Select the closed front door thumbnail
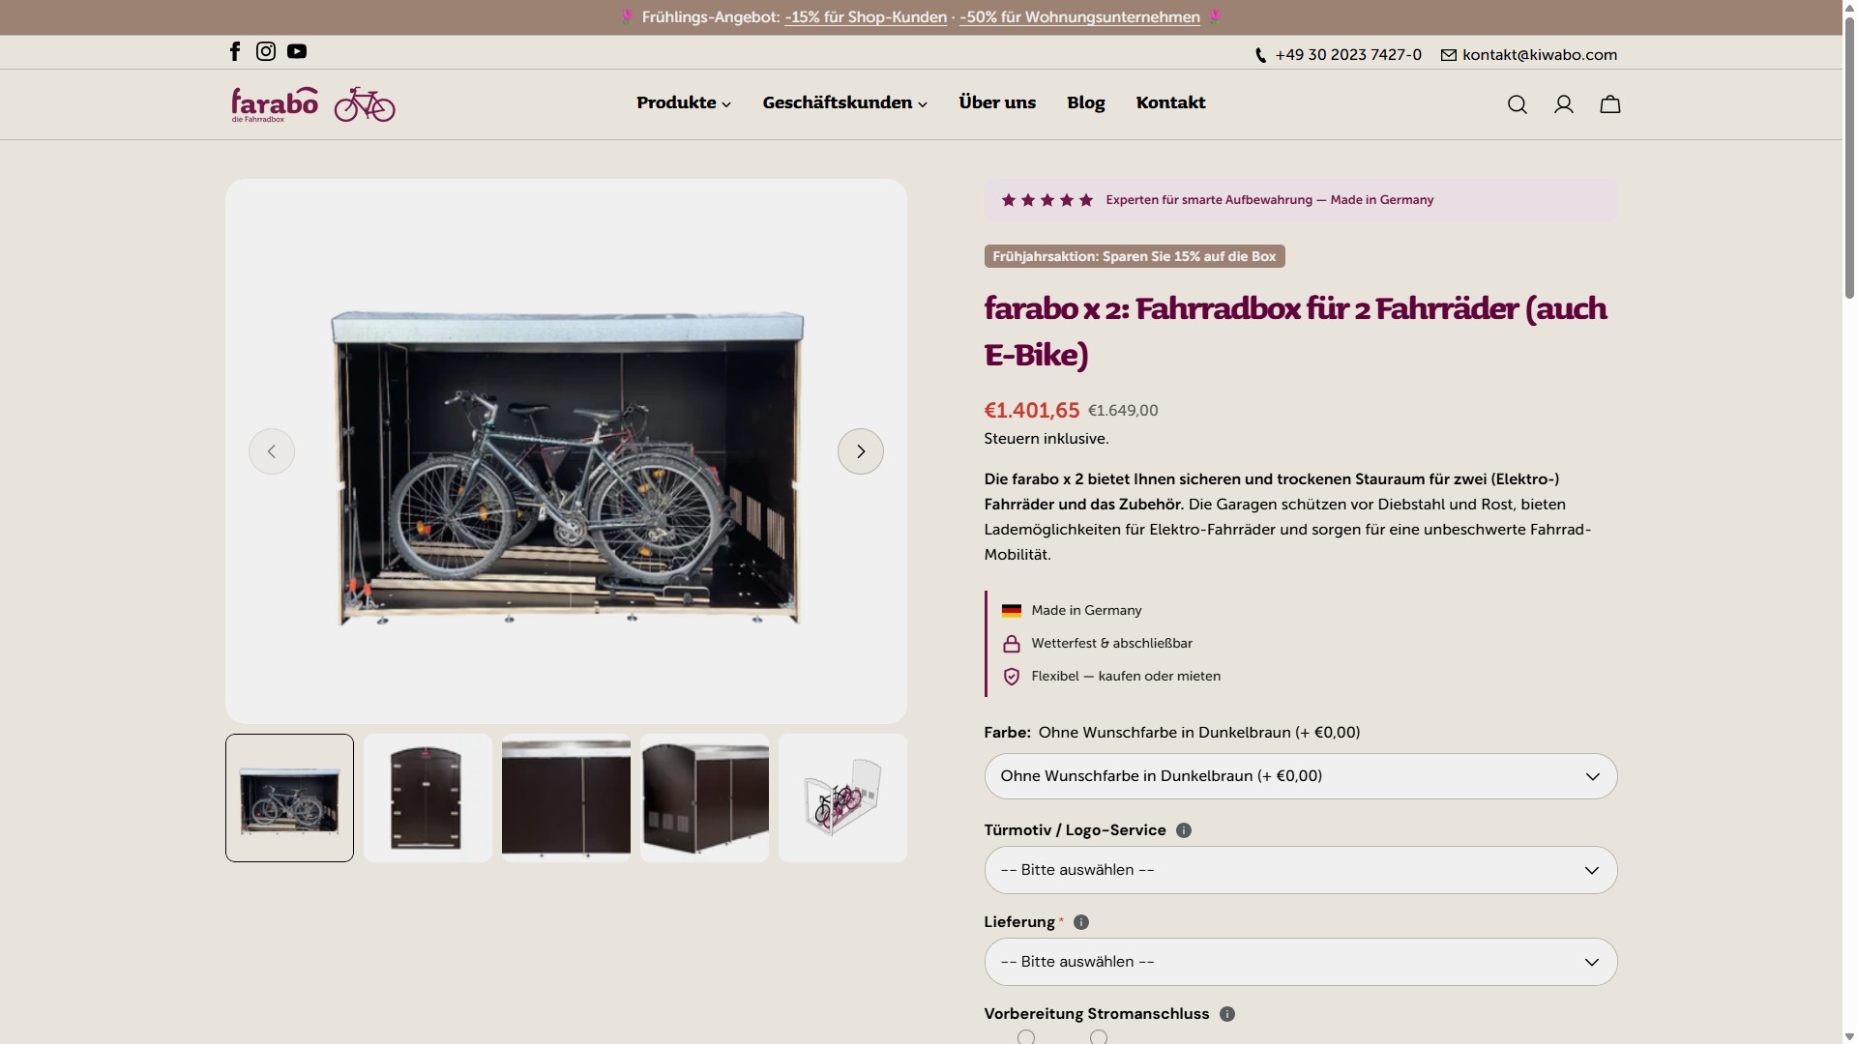 click(427, 797)
